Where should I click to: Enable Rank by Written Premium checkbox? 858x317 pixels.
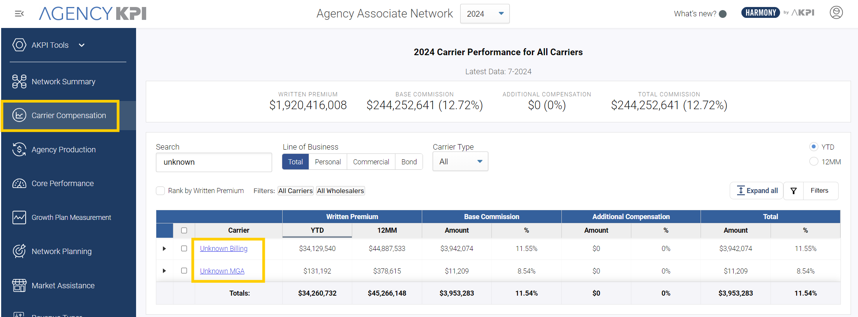[x=160, y=191]
